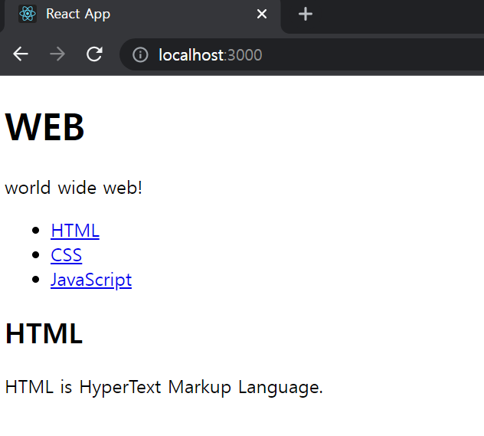Click 'HTML is HyperText Markup Language.' text

tap(164, 387)
